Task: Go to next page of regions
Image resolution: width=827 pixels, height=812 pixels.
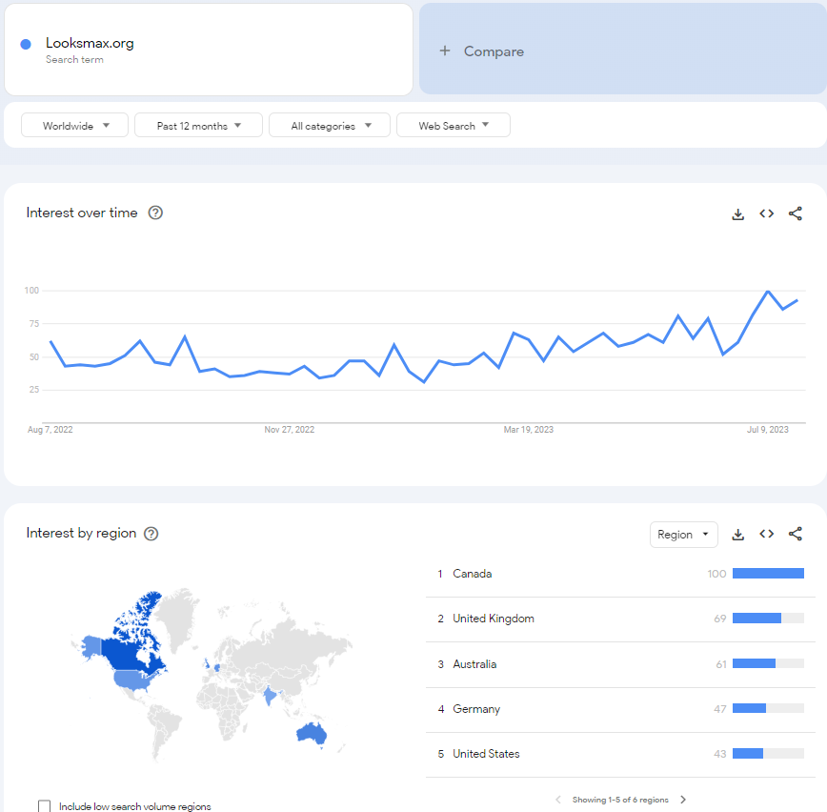Action: click(x=683, y=800)
